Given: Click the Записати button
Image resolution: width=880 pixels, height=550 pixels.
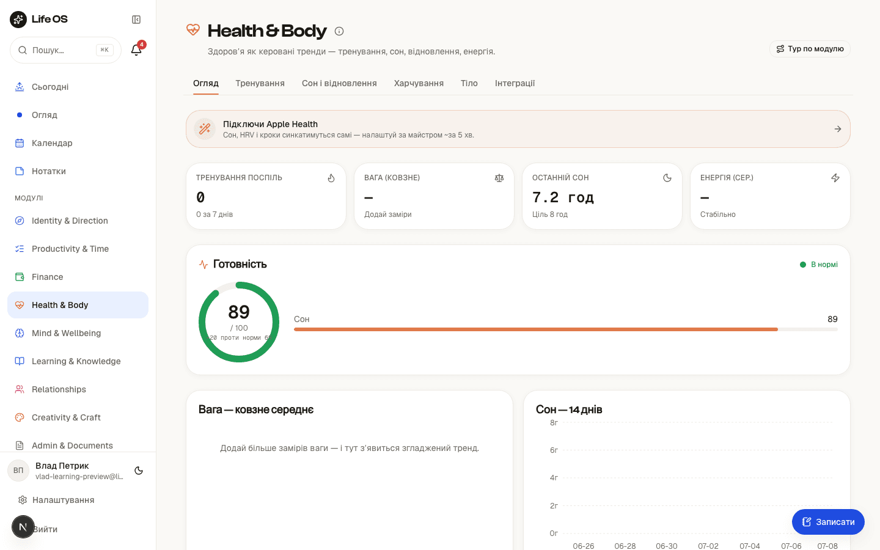Looking at the screenshot, I should [828, 522].
